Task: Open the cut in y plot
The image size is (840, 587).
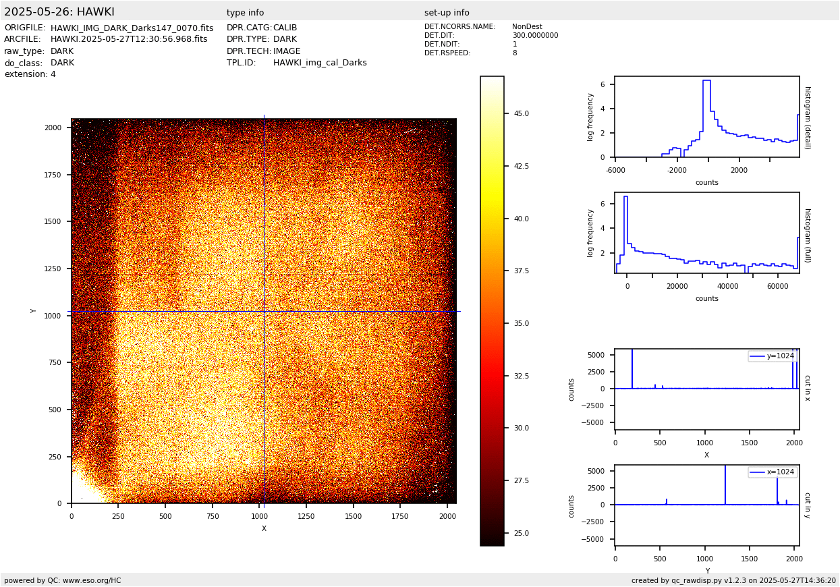Action: coord(706,505)
